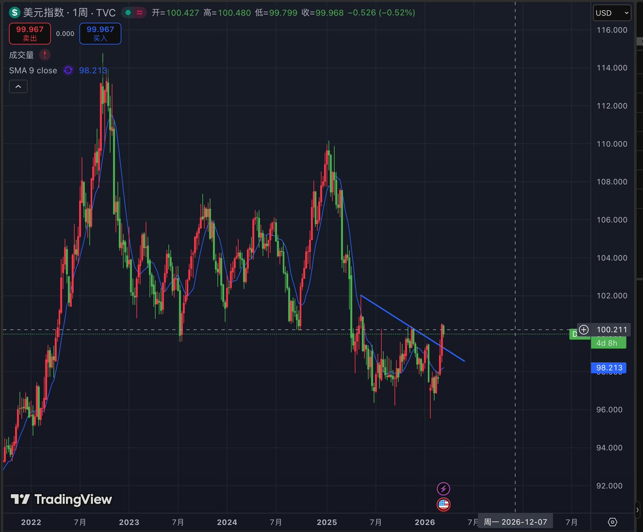Click the pink approximate-data indicator icon
The width and height of the screenshot is (643, 532).
[x=140, y=12]
